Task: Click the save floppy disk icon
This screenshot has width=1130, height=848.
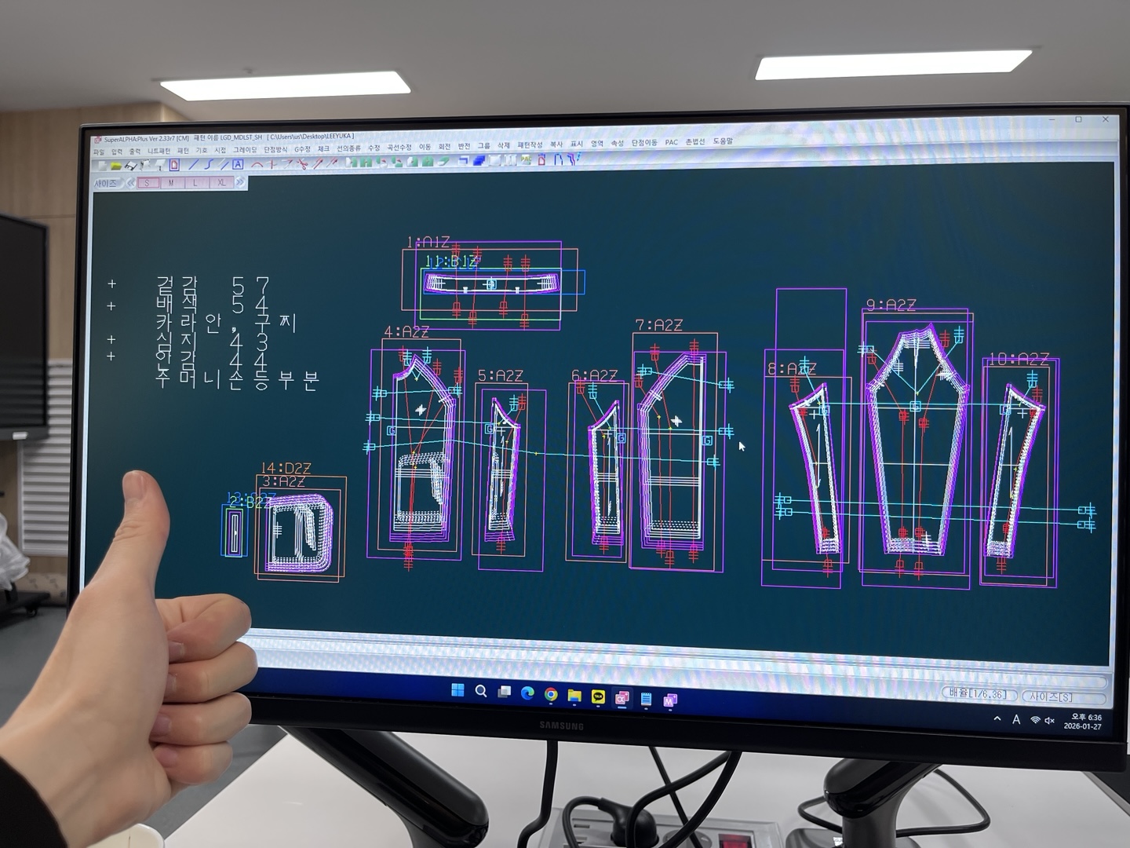Action: [131, 166]
